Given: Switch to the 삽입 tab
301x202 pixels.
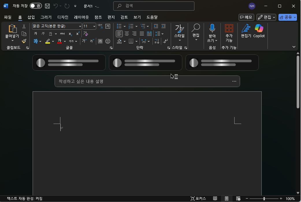Looking at the screenshot, I should pos(31,17).
